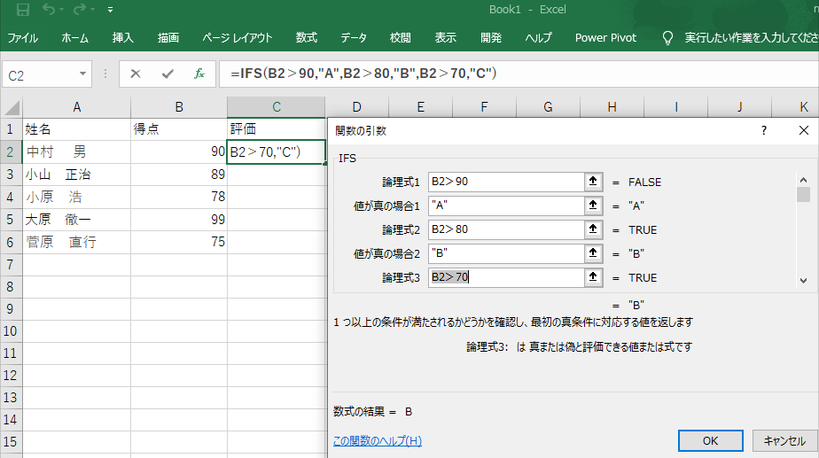Open Quick Access Toolbar customize dropdown

(x=110, y=11)
